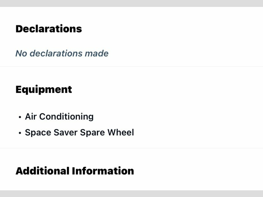263x197 pixels.
Task: Click the gray bar below Additional Information
Action: [x=131, y=194]
